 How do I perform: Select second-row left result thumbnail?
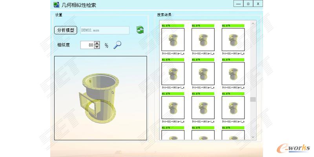pyautogui.click(x=173, y=73)
